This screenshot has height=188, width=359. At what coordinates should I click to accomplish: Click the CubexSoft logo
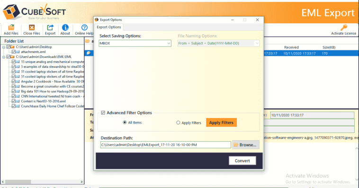(34, 11)
